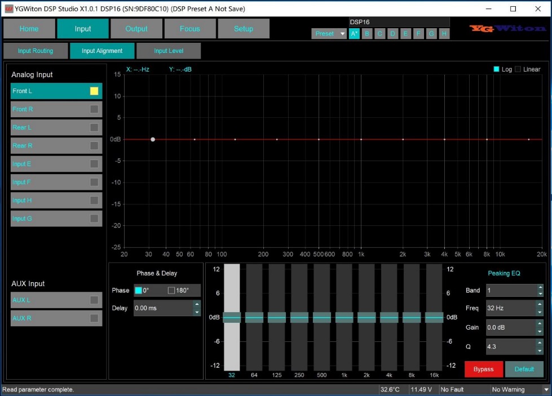The width and height of the screenshot is (552, 396).
Task: Select the Rear R analog input
Action: coord(56,145)
